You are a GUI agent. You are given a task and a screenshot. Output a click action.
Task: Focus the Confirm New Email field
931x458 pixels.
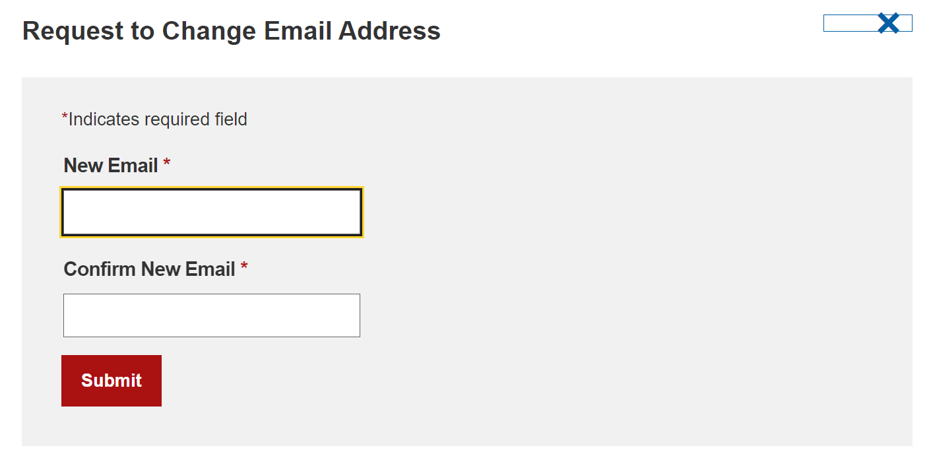tap(212, 315)
